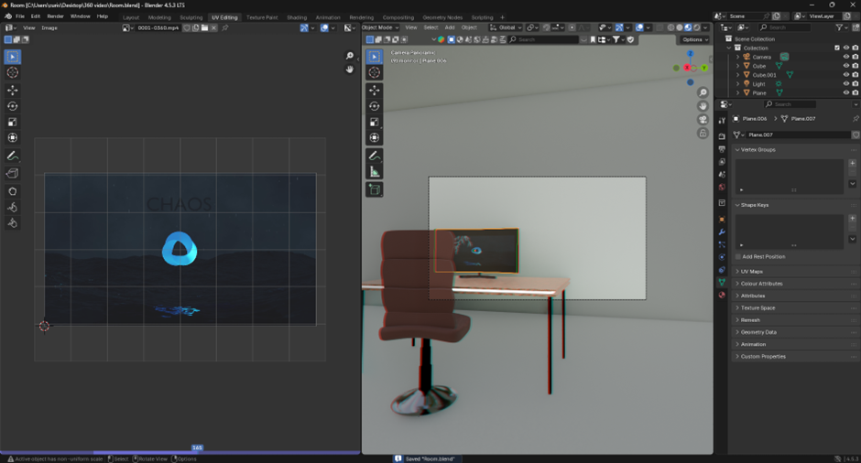The height and width of the screenshot is (463, 861).
Task: Switch to the Shading workspace tab
Action: (297, 16)
